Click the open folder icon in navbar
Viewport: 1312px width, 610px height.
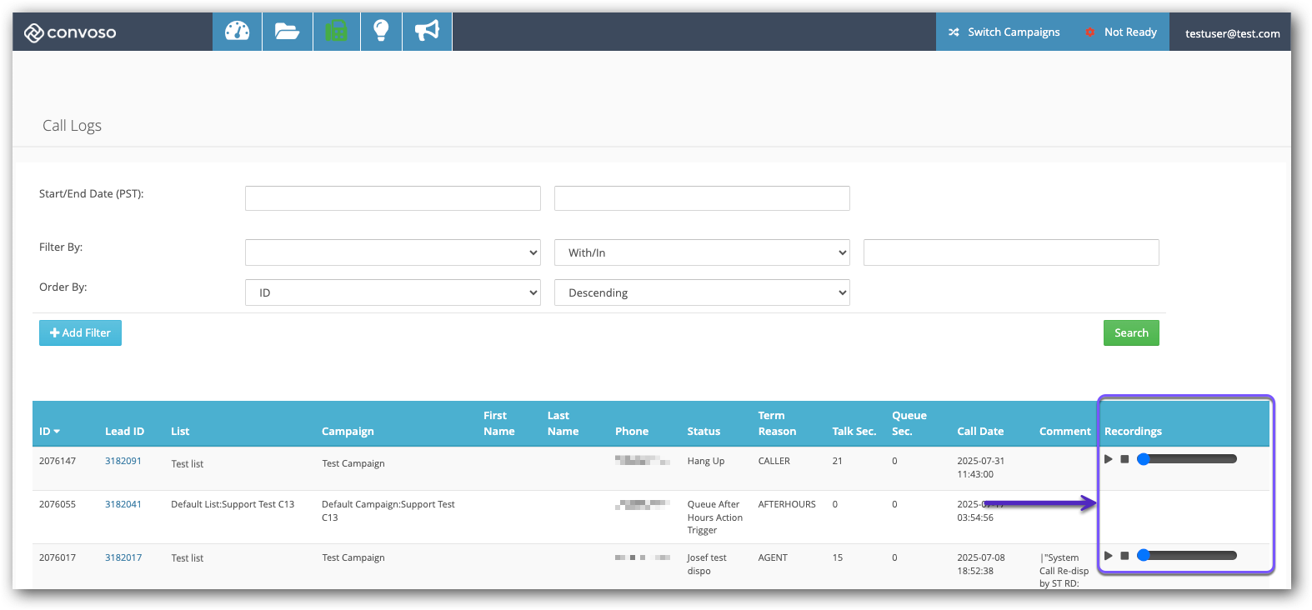pyautogui.click(x=287, y=32)
